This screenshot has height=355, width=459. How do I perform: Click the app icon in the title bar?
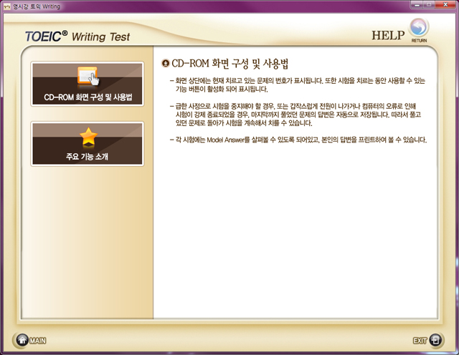click(7, 6)
